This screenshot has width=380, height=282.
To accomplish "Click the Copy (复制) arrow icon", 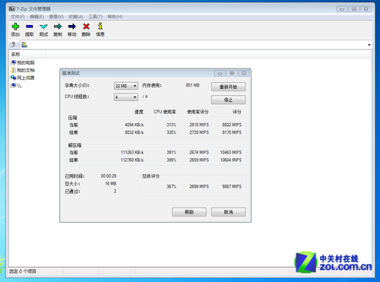I will (x=58, y=27).
